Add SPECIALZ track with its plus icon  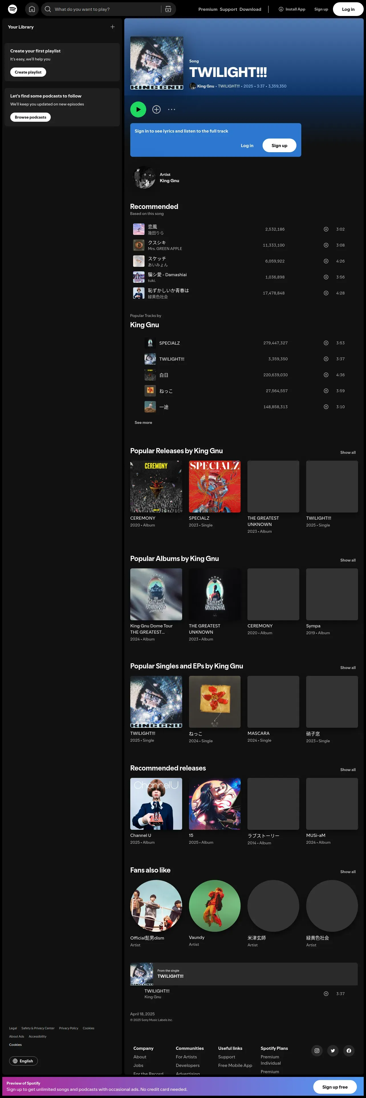[x=326, y=343]
